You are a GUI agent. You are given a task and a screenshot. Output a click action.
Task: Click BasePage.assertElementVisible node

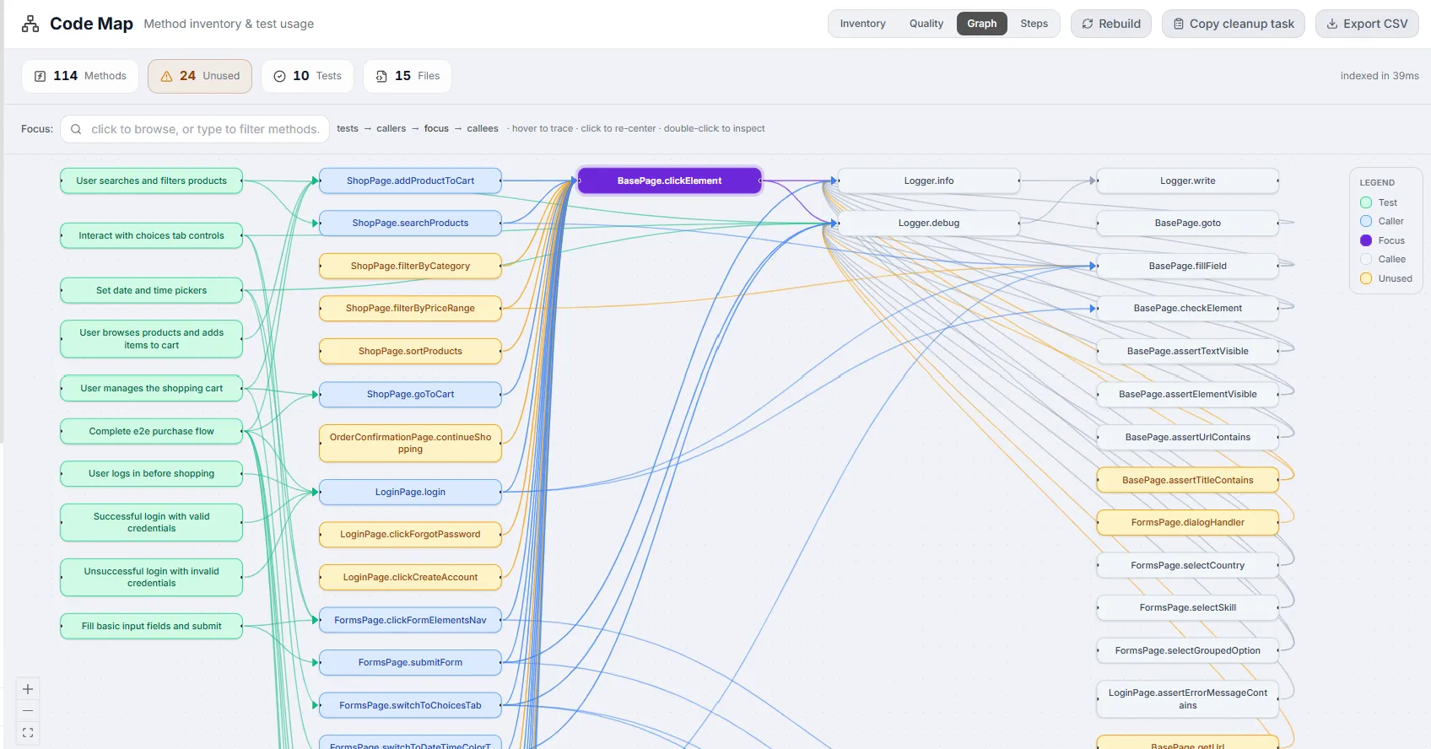coord(1187,394)
